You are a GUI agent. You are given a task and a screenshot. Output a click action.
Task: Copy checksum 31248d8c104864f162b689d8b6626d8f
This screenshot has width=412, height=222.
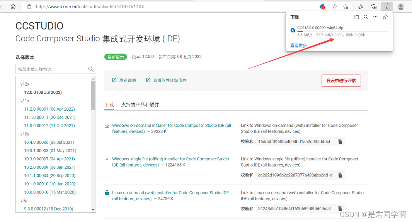click(340, 209)
